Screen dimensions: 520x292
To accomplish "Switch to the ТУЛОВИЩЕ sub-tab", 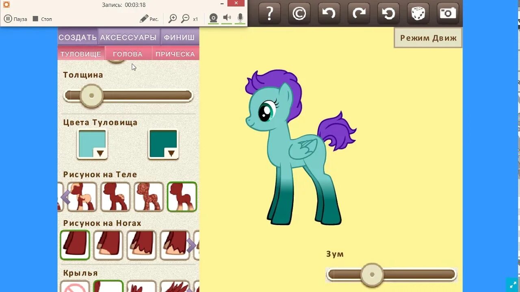I will click(81, 54).
